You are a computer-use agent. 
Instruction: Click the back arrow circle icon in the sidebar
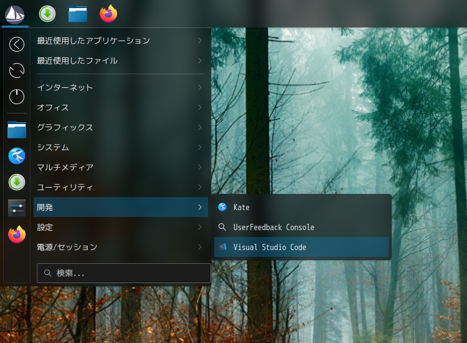click(x=17, y=44)
